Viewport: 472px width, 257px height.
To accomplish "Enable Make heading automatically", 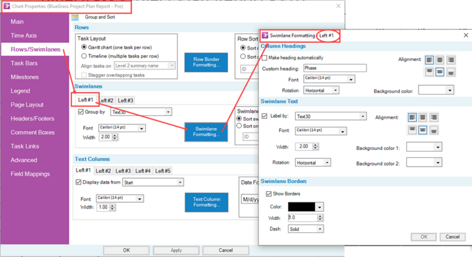I will [x=264, y=58].
